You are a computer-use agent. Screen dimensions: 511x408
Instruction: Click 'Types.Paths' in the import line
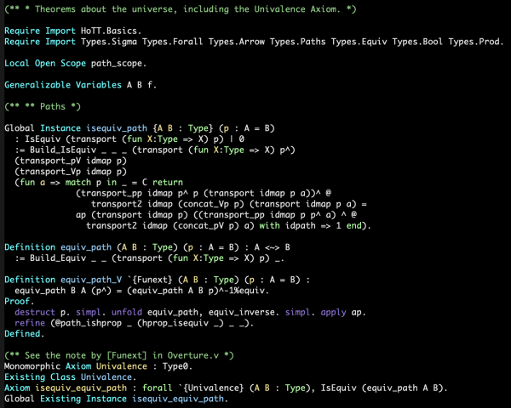297,42
